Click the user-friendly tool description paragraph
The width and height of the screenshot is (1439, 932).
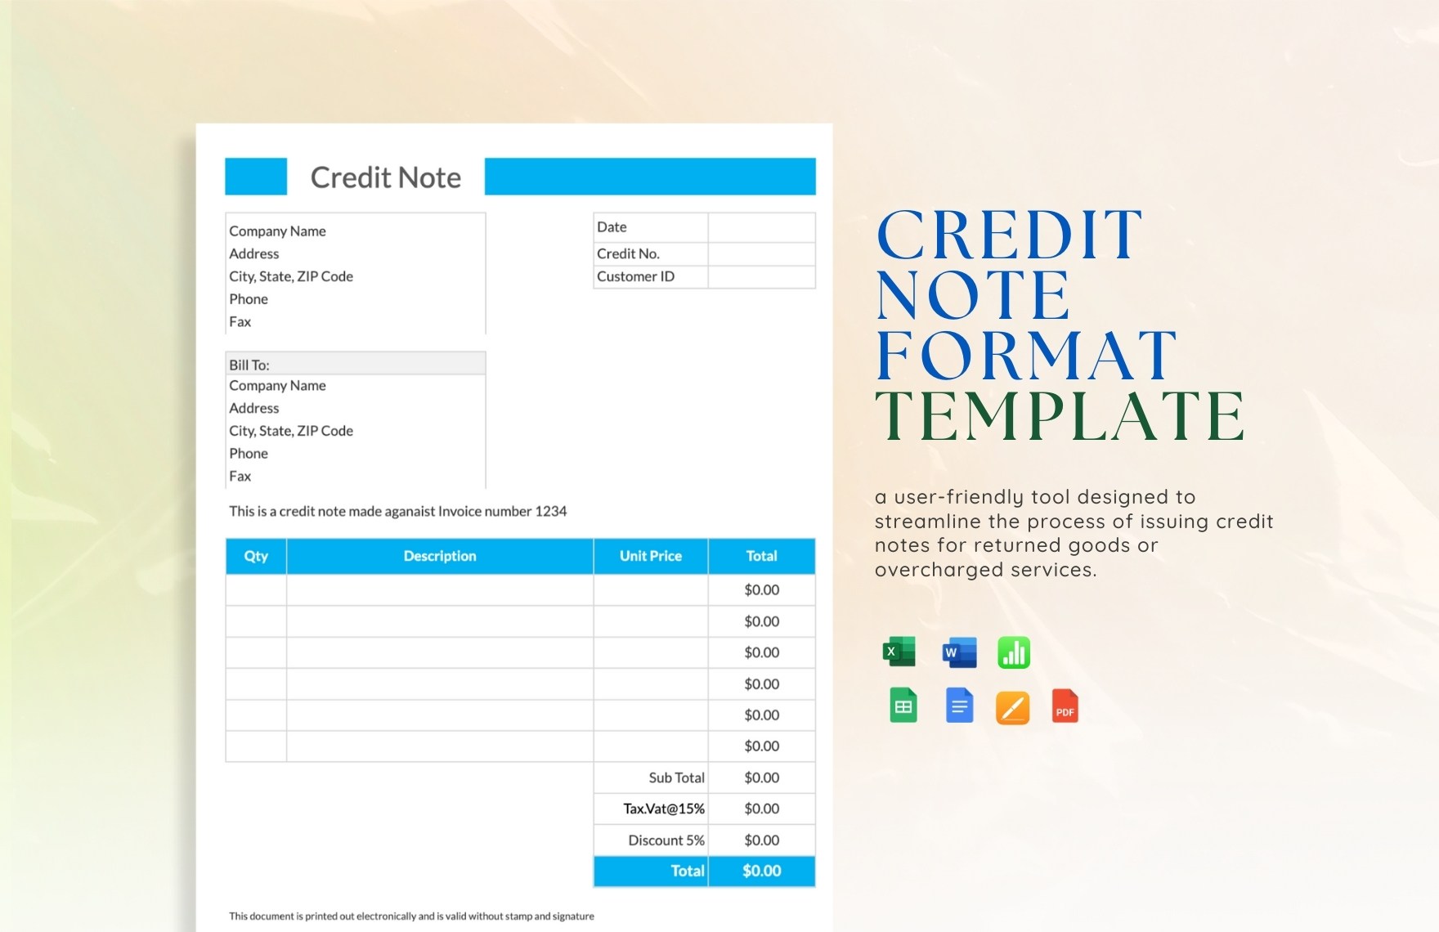pyautogui.click(x=1074, y=533)
